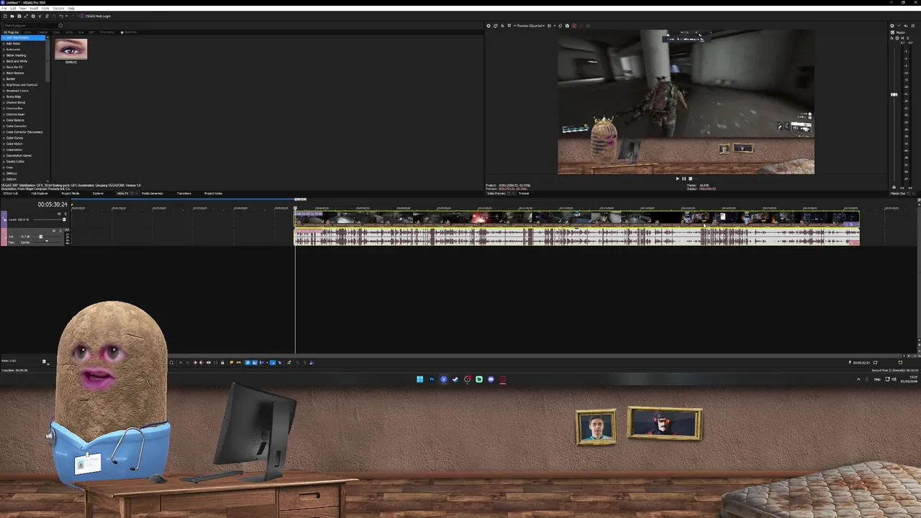
Task: Select the All Plug-ins filter tab
Action: 11,32
